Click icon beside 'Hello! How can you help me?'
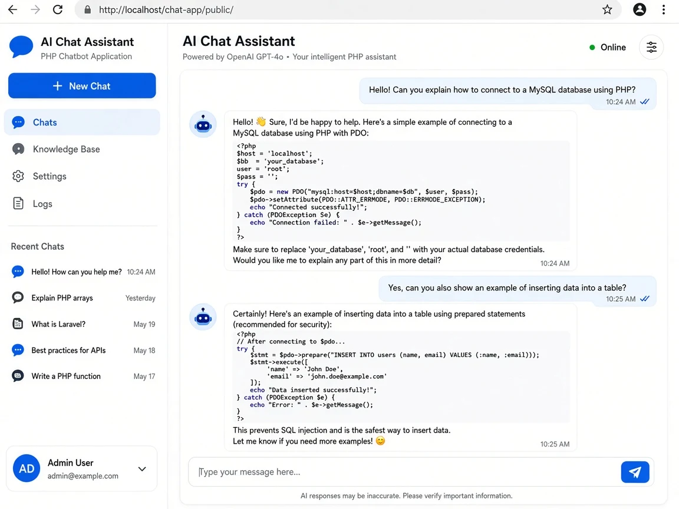The image size is (679, 509). coord(18,272)
